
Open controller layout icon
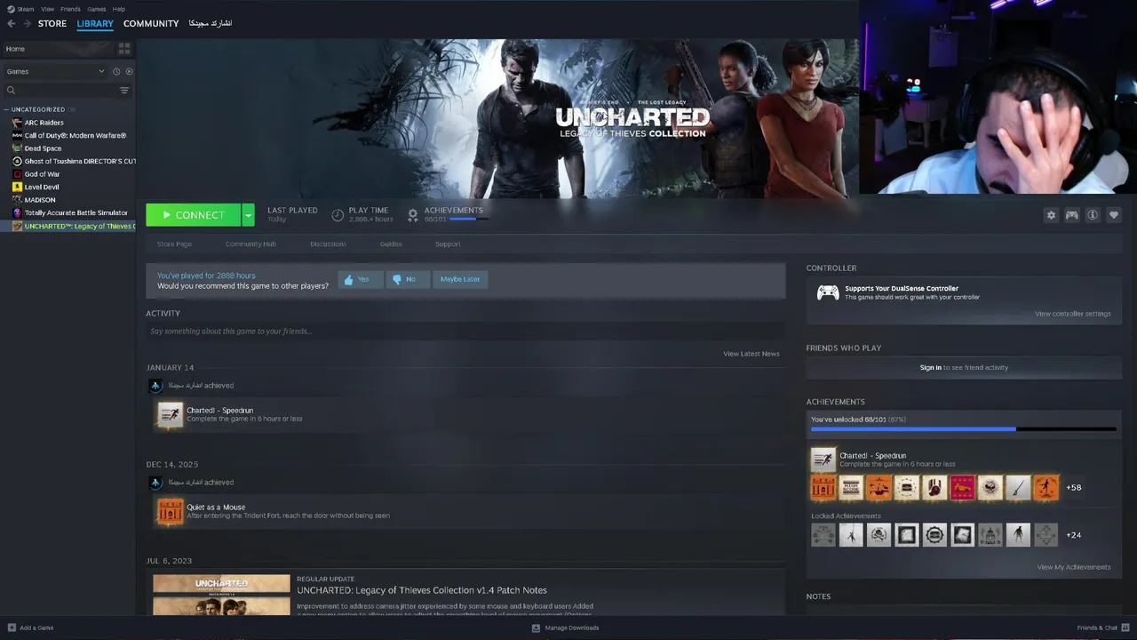tap(1072, 215)
